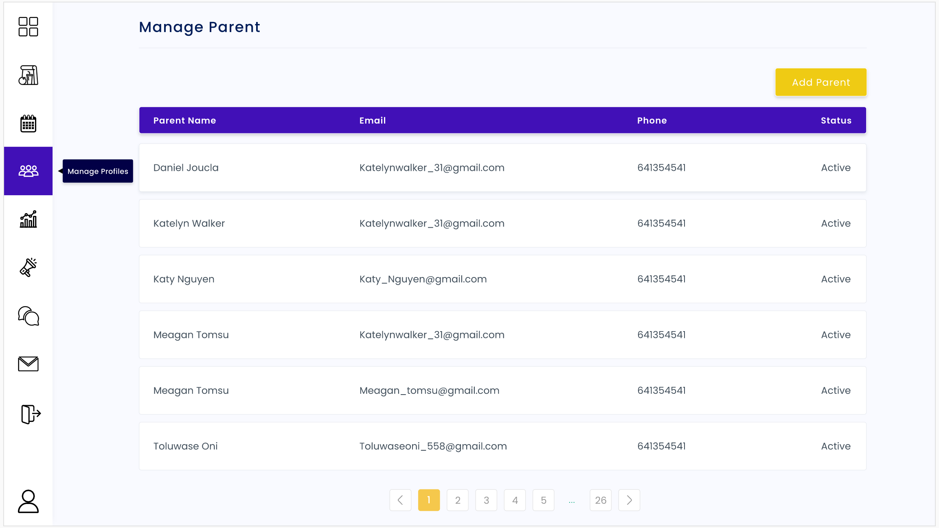The image size is (939, 528).
Task: Go to pagination page 2
Action: [458, 500]
